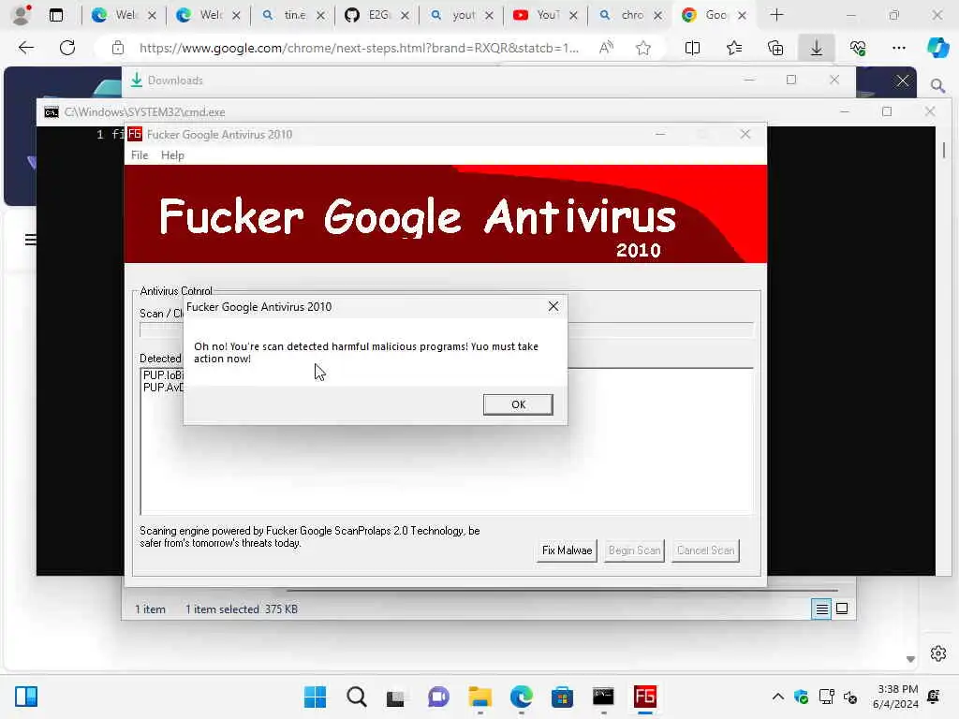Open the Chat app on taskbar
Screen dimensions: 959x719
pyautogui.click(x=438, y=697)
